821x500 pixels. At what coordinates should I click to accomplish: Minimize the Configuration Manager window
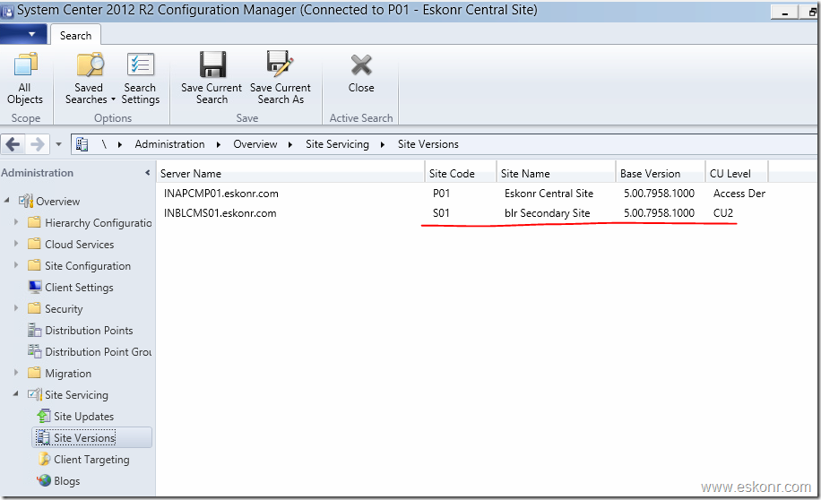(x=784, y=12)
